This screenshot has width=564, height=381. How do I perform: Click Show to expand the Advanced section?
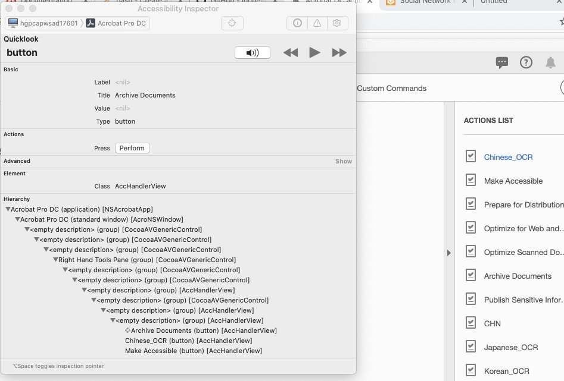[343, 160]
